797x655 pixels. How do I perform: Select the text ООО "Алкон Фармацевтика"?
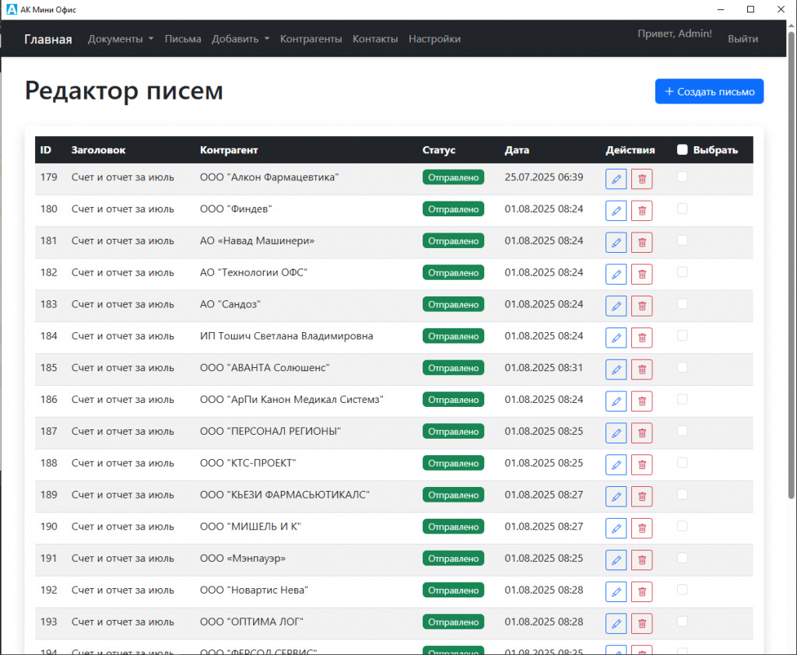pyautogui.click(x=269, y=177)
